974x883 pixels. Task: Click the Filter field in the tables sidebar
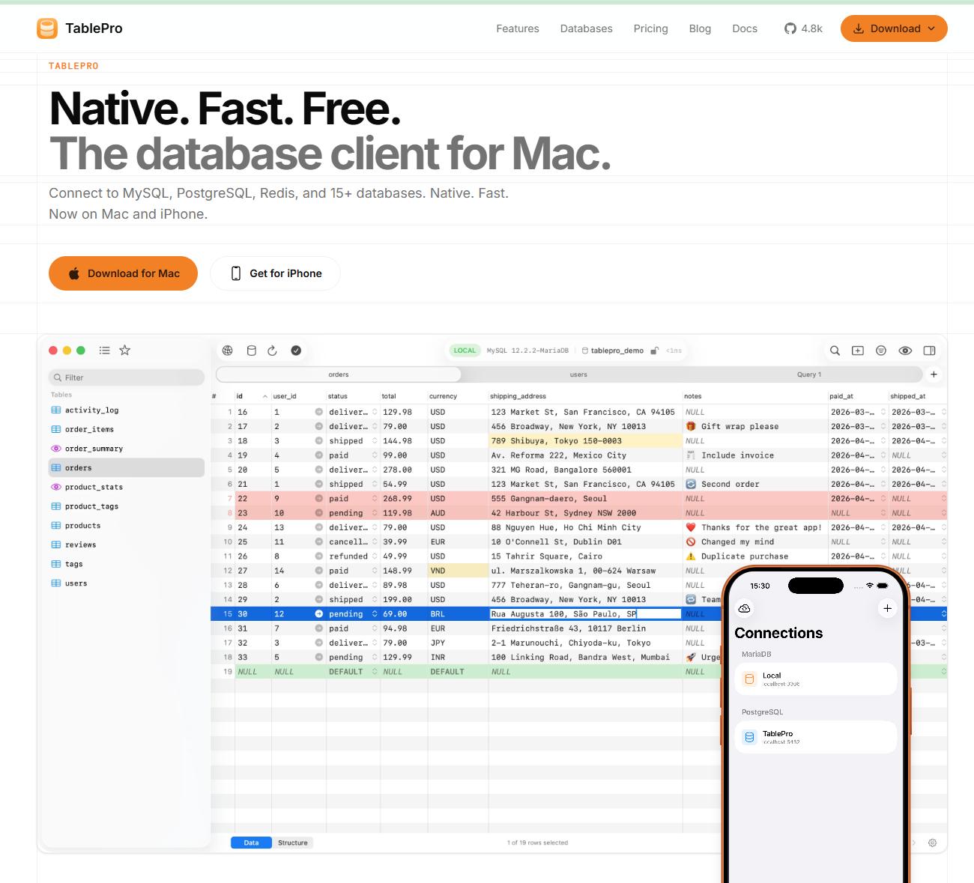(x=126, y=377)
